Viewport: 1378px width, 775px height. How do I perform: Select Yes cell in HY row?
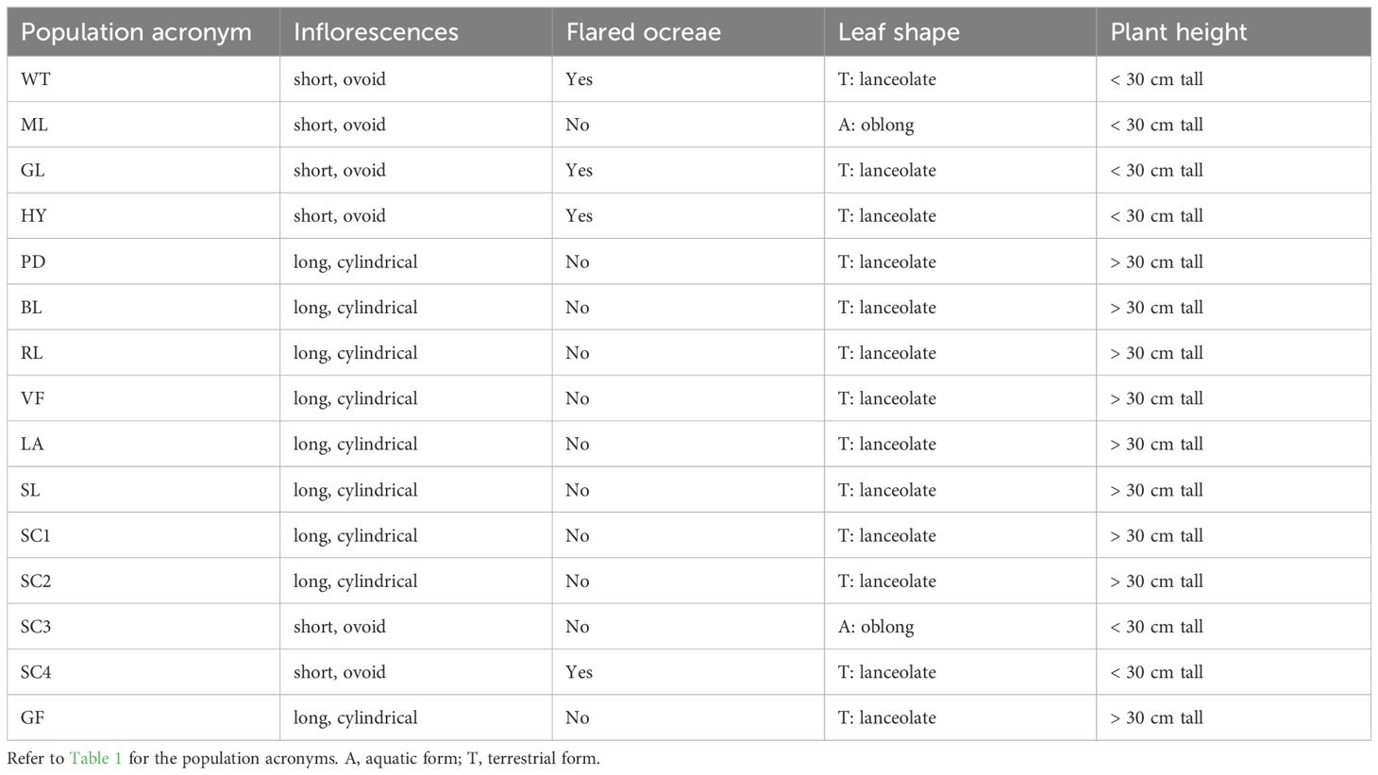[x=688, y=216]
